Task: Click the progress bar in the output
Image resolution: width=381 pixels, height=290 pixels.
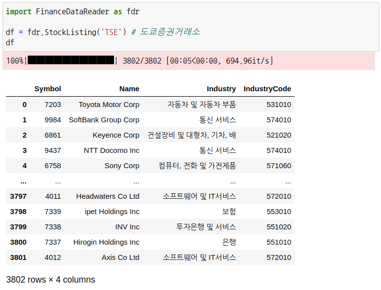Action: click(x=71, y=60)
